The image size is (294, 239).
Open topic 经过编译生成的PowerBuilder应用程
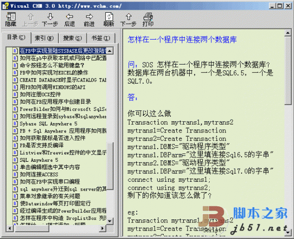(63, 211)
